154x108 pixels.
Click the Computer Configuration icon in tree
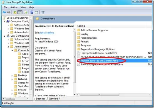pos(8,21)
